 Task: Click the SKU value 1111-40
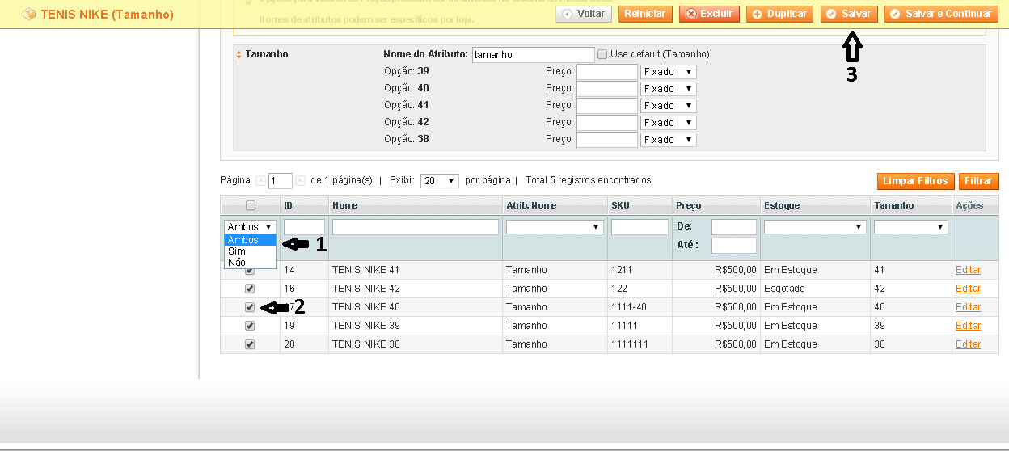628,307
